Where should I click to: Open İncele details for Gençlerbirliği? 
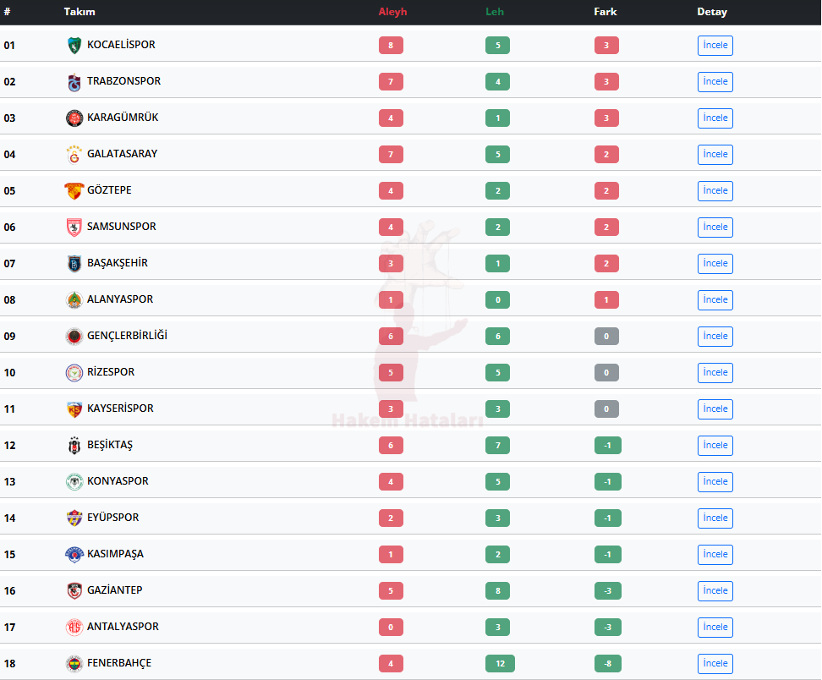pyautogui.click(x=715, y=336)
